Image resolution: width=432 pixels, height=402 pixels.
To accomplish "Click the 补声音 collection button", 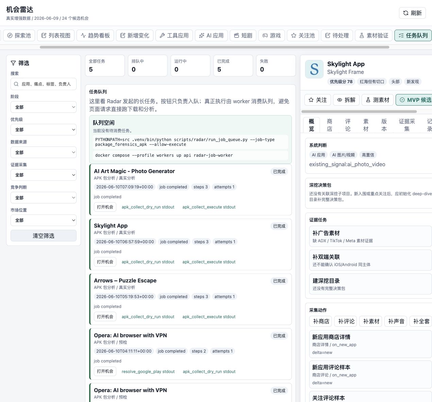I will tap(396, 321).
